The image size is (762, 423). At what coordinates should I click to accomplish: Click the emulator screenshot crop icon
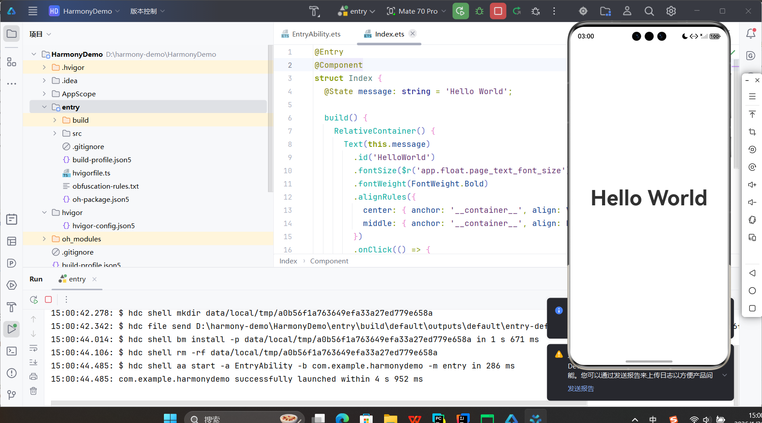coord(752,132)
